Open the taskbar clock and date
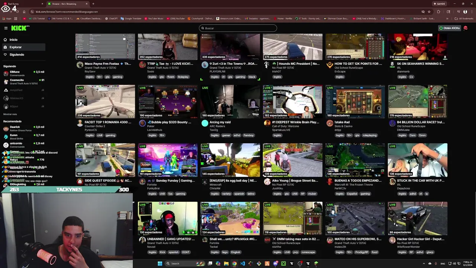The height and width of the screenshot is (268, 476). 467,264
